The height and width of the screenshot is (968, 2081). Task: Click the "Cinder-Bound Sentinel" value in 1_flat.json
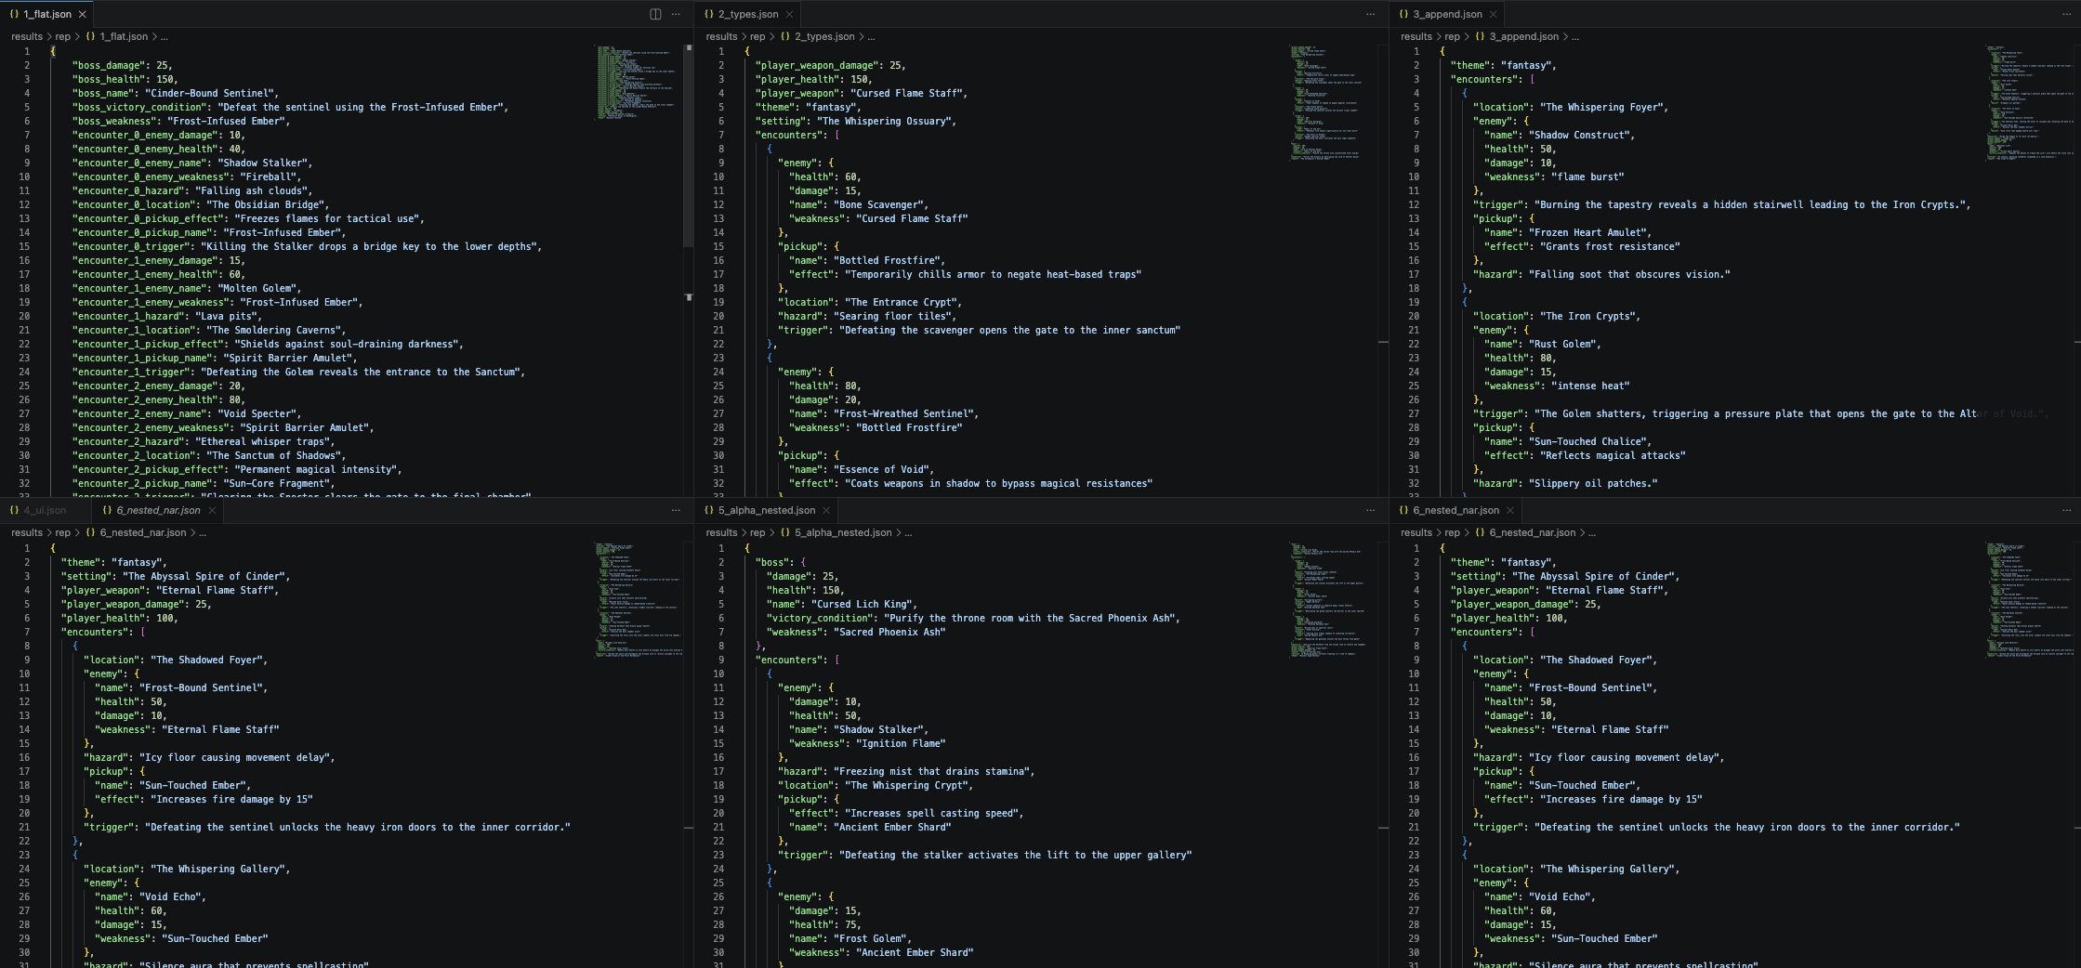210,93
